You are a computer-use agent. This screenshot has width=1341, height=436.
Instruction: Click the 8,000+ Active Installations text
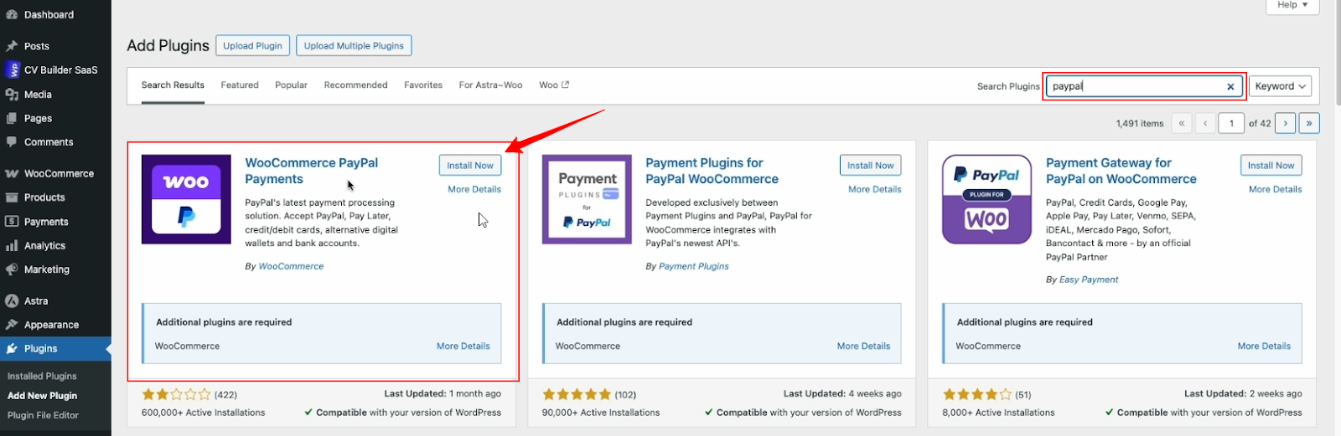999,413
